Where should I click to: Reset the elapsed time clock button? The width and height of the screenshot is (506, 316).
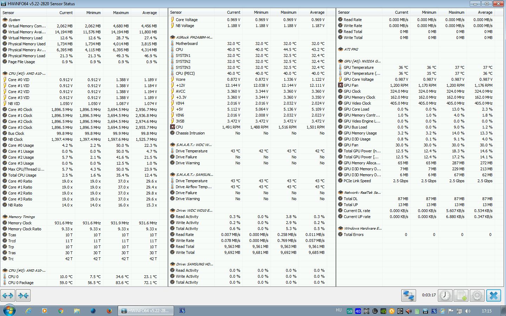pos(445,295)
